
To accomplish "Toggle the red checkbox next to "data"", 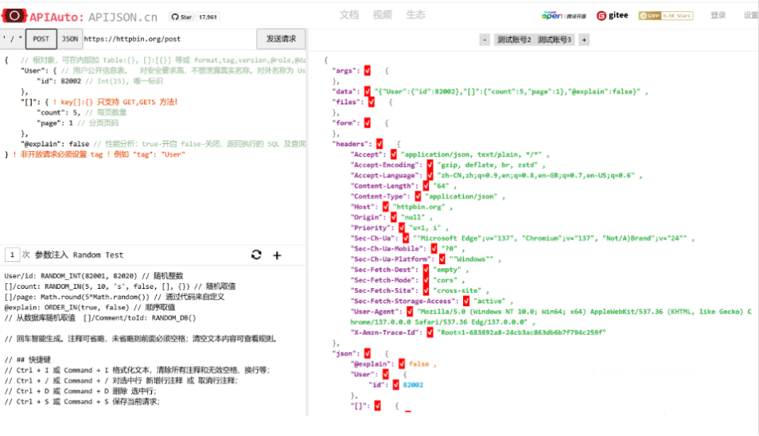I will click(x=368, y=91).
